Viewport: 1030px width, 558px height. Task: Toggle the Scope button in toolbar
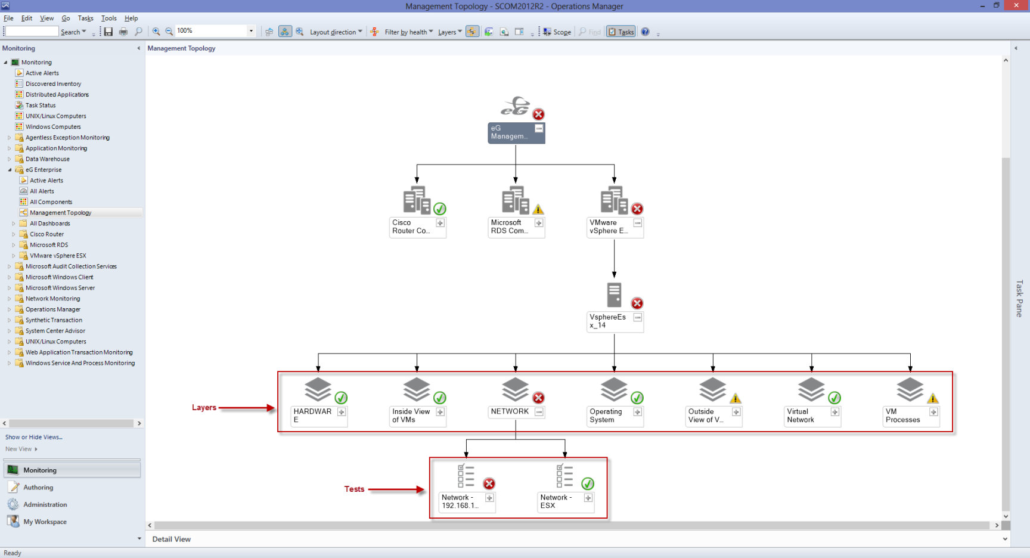[557, 32]
